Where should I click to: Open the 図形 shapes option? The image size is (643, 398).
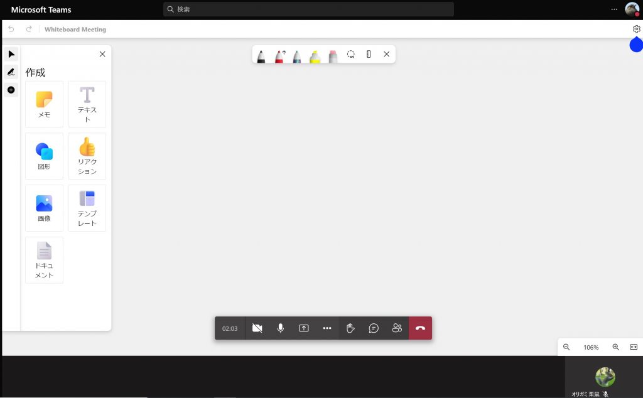44,156
